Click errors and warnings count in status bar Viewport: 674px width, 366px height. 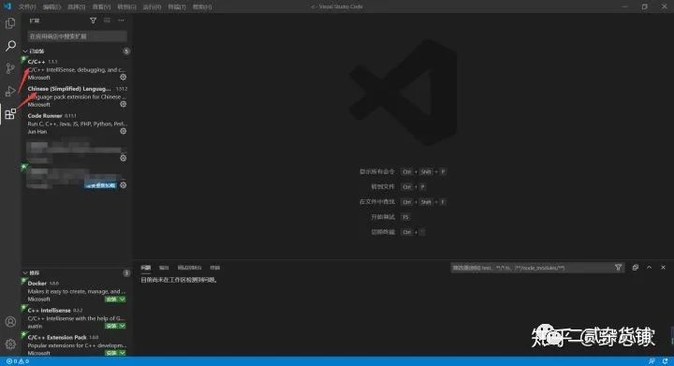coord(18,361)
